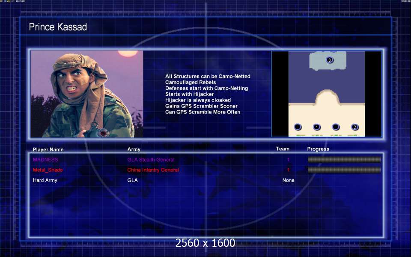
Task: Click the Prince Kassad title text
Action: tap(58, 27)
